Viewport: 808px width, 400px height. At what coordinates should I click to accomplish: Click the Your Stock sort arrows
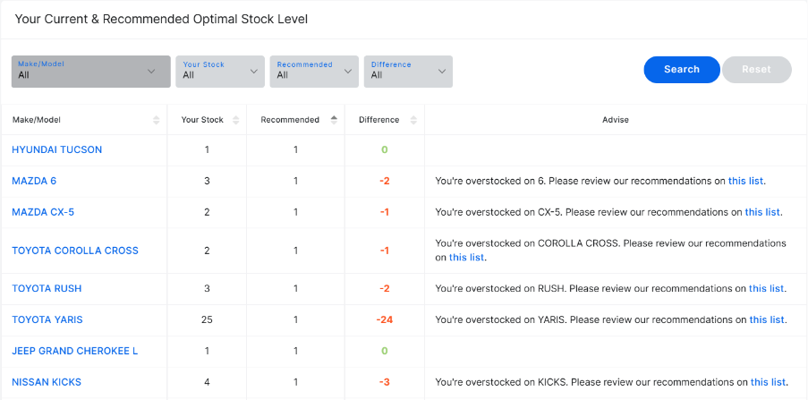236,120
